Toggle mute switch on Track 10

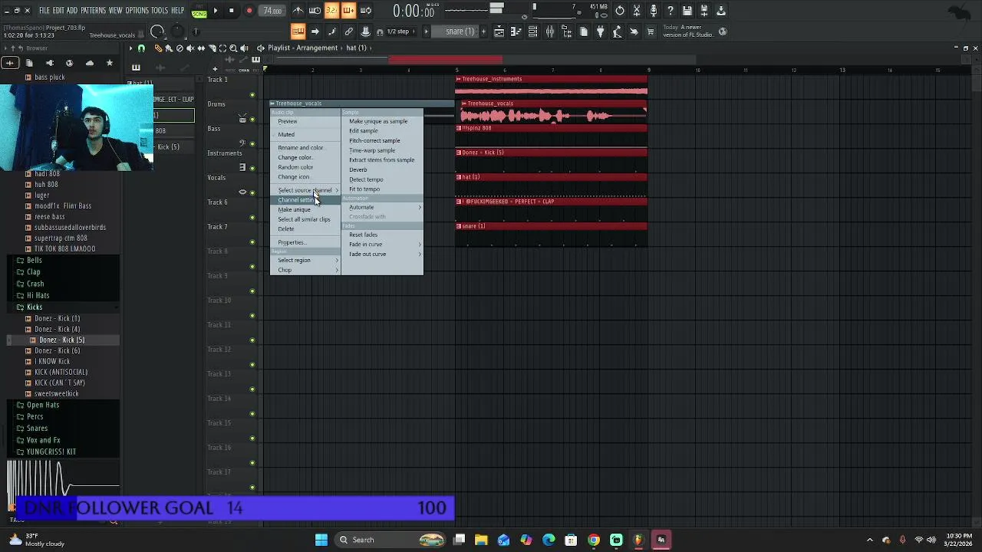click(252, 316)
